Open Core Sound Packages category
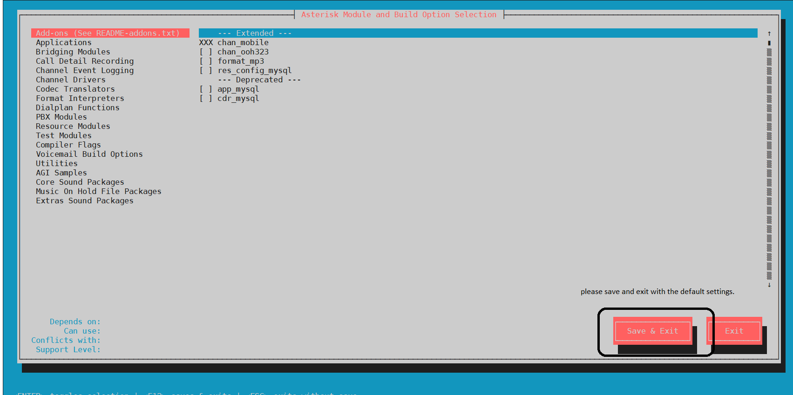The image size is (793, 395). tap(80, 182)
